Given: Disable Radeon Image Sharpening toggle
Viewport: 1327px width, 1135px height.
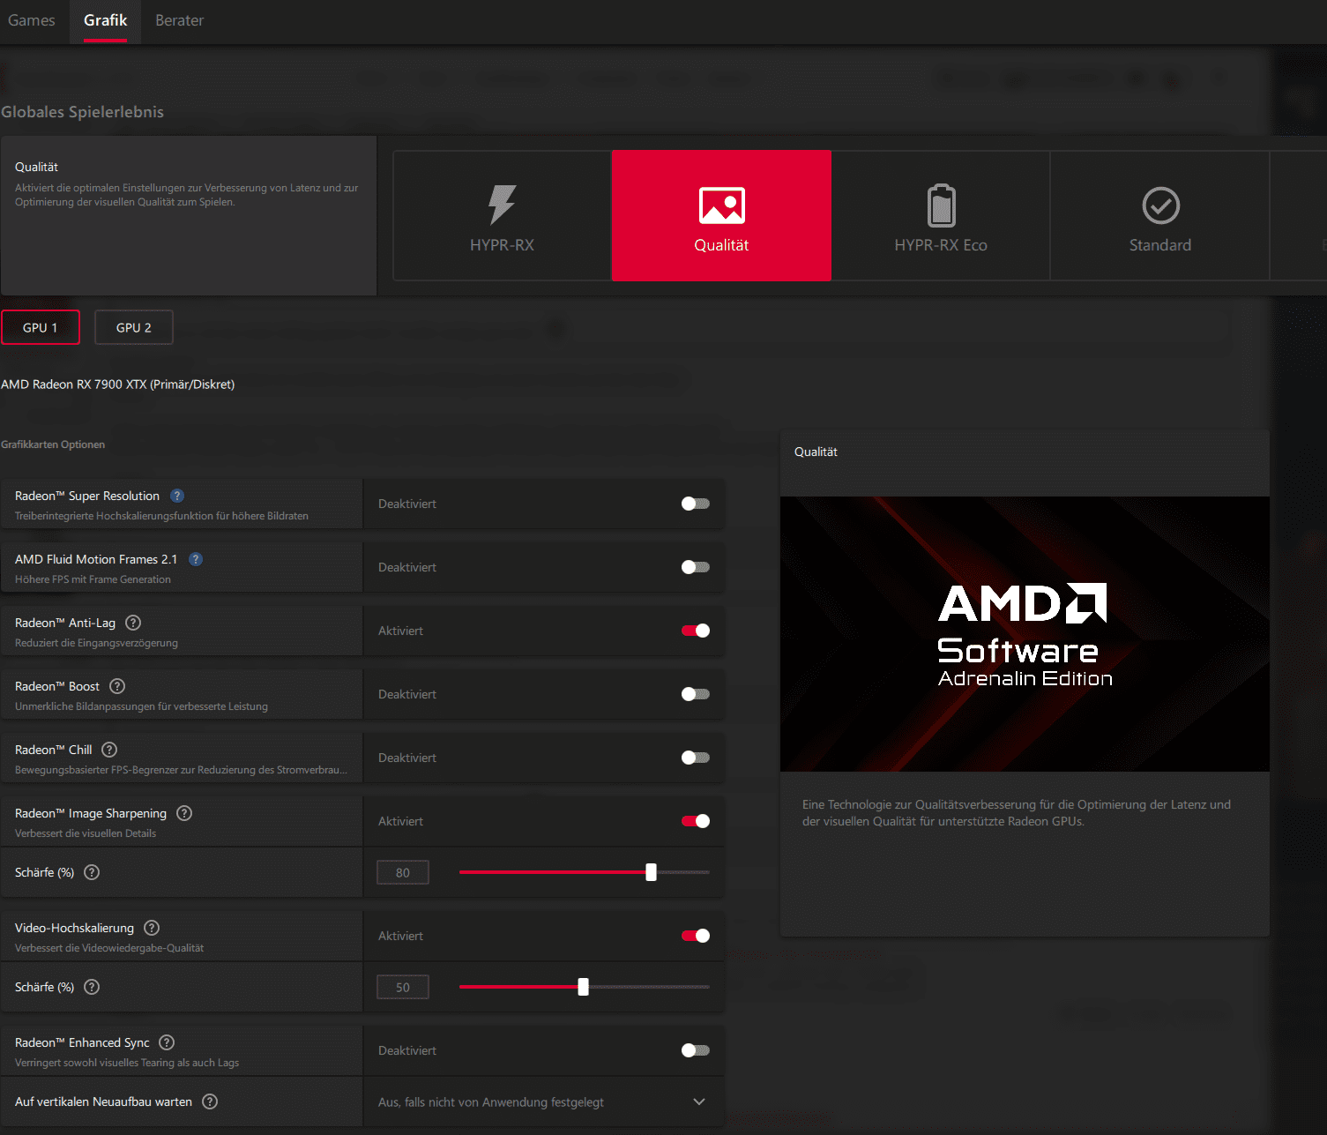Looking at the screenshot, I should tap(696, 821).
